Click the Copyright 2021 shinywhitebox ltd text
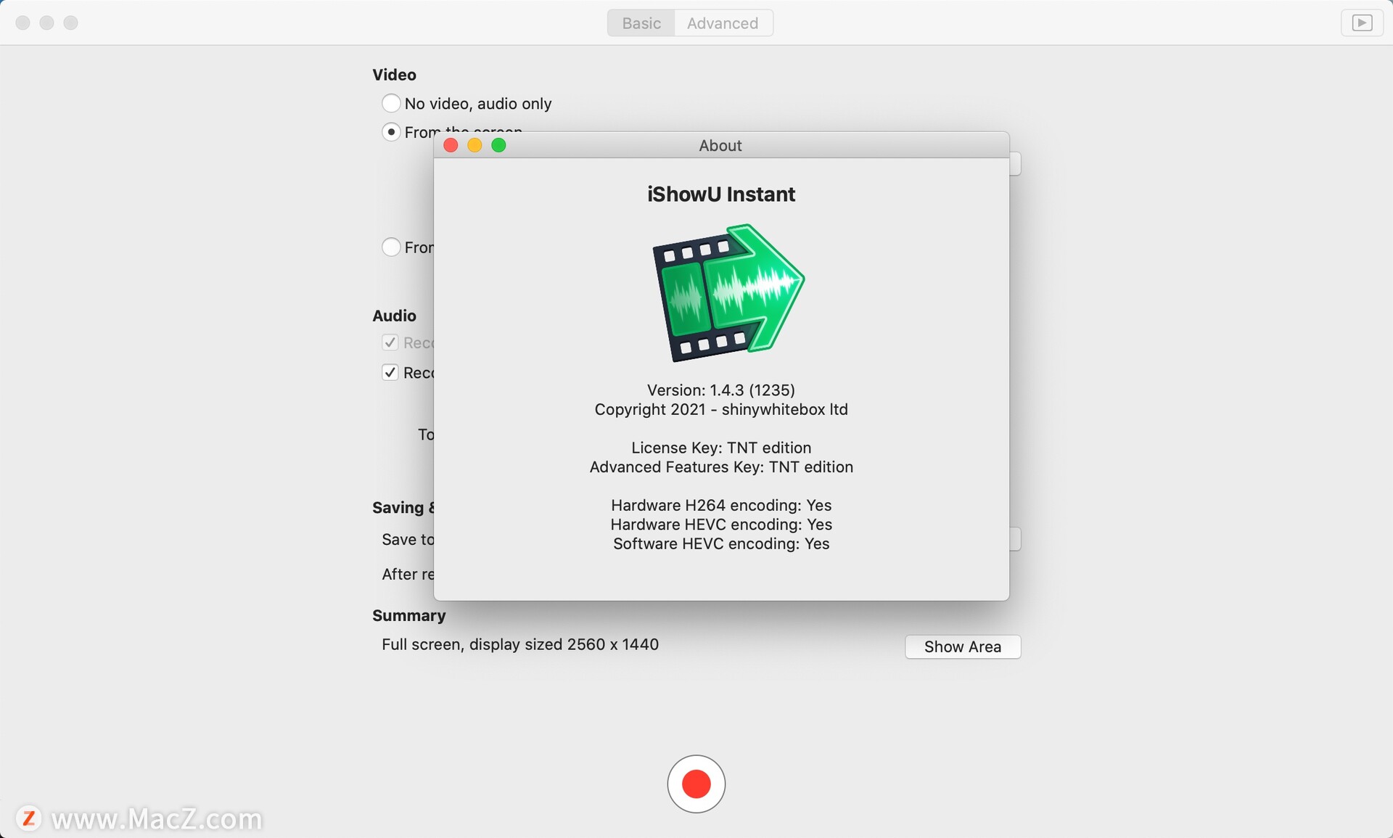 (721, 409)
